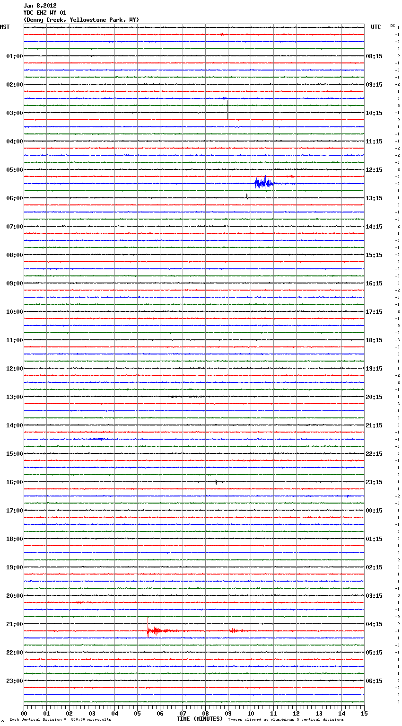
Task: Click the 17:15 UTC time label
Action: coord(374,312)
